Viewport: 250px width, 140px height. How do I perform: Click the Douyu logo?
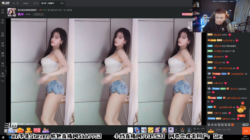(x=6, y=3)
